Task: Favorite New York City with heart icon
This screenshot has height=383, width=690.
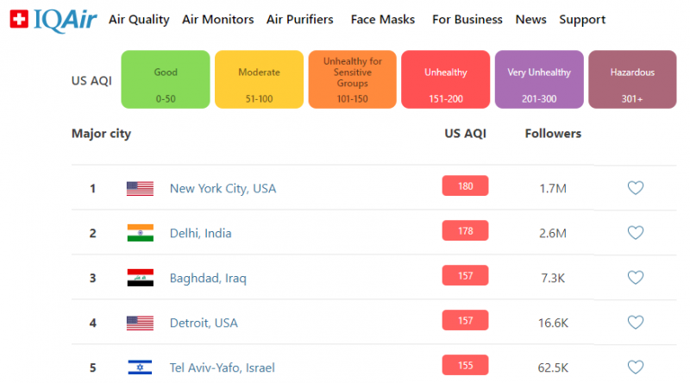Action: tap(636, 188)
